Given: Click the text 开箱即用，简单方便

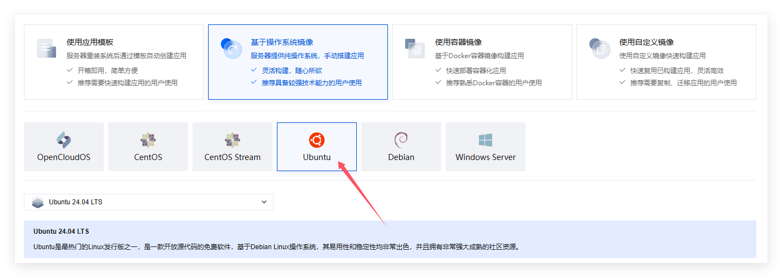Looking at the screenshot, I should tap(108, 71).
